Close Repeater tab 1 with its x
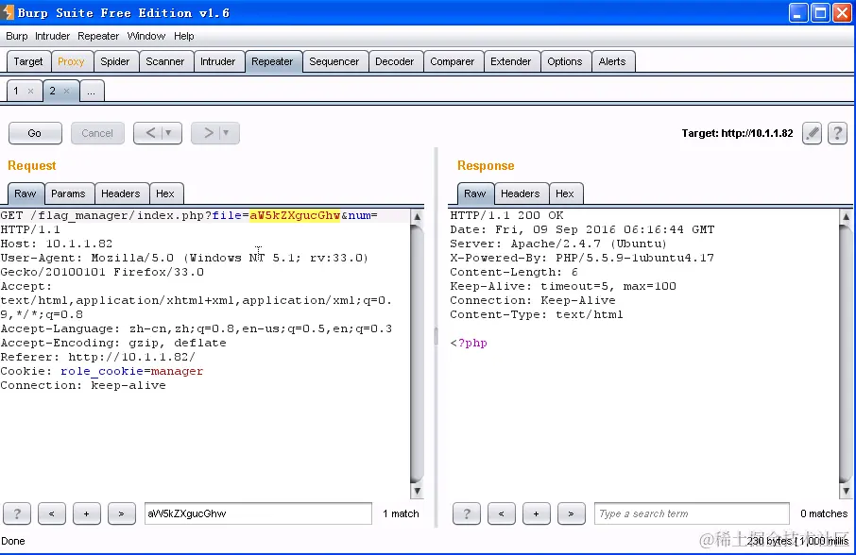 30,91
